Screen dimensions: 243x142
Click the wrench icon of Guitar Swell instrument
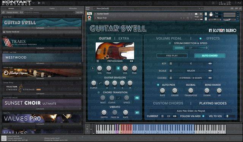89,14
